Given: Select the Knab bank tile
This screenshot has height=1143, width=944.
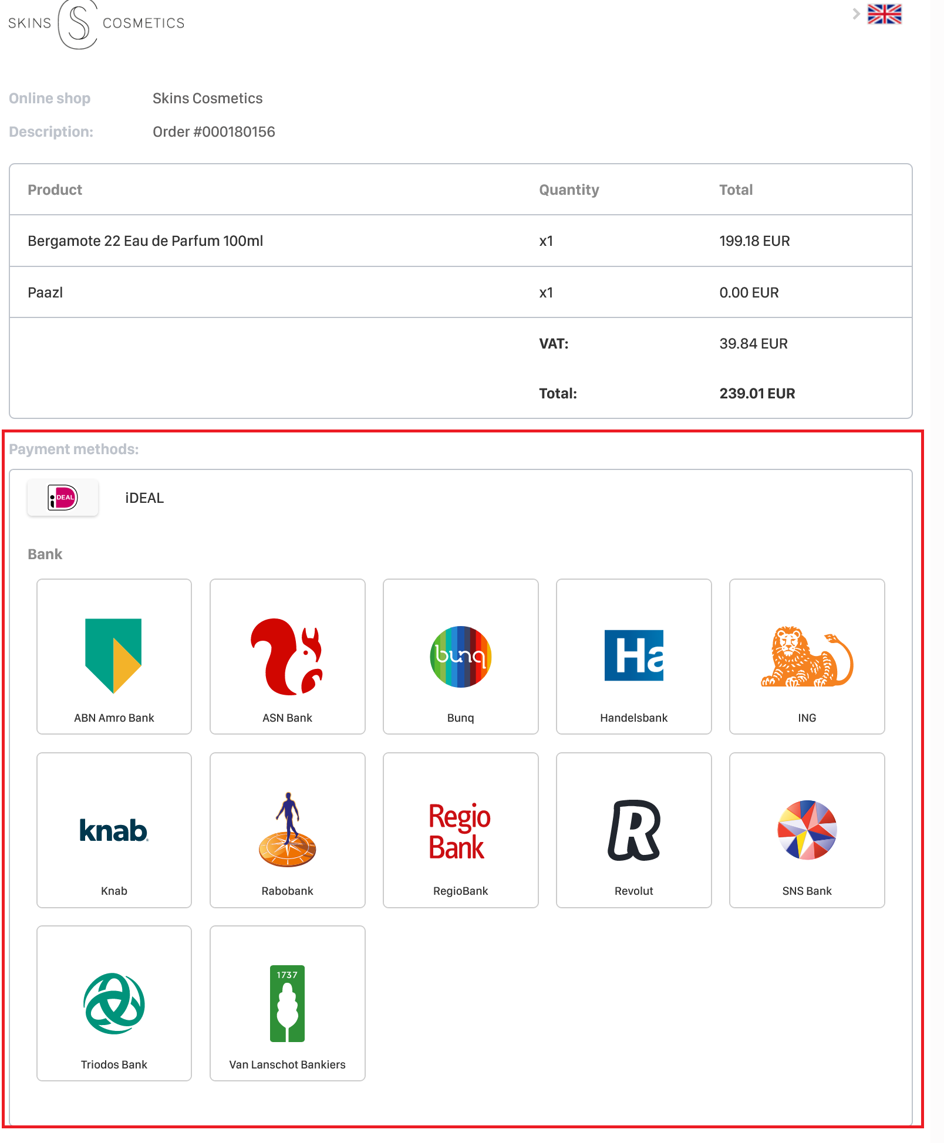Looking at the screenshot, I should pos(114,830).
